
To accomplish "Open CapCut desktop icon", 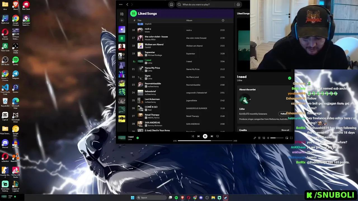I will pyautogui.click(x=5, y=116).
